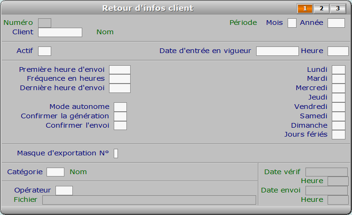Focus the Première heure d'envoi field
The image size is (352, 215).
(x=120, y=70)
